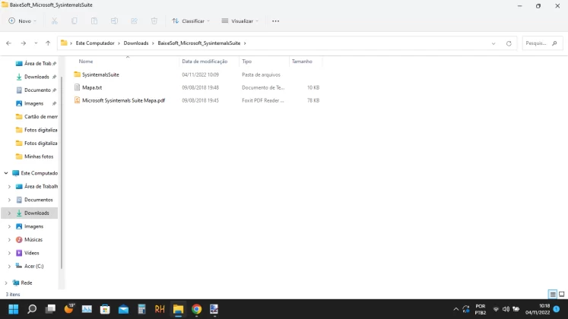Expand address bar history dropdown
The height and width of the screenshot is (319, 568).
(493, 43)
